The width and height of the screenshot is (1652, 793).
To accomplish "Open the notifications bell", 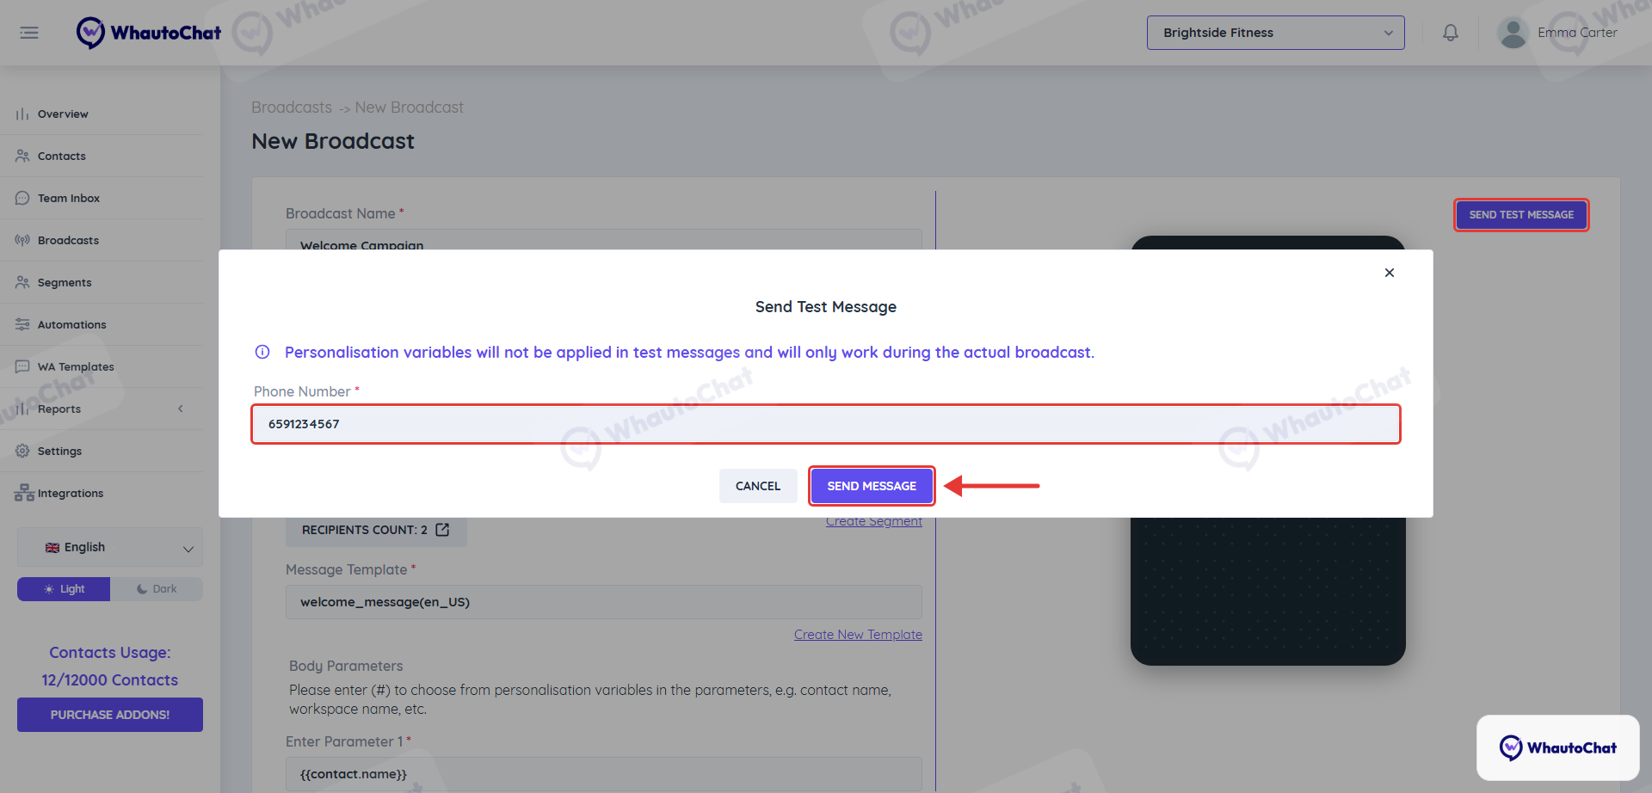I will click(1451, 33).
